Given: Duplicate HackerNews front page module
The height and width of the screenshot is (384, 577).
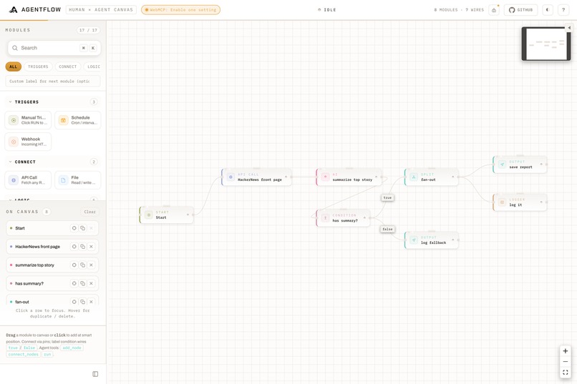Looking at the screenshot, I should (x=83, y=247).
